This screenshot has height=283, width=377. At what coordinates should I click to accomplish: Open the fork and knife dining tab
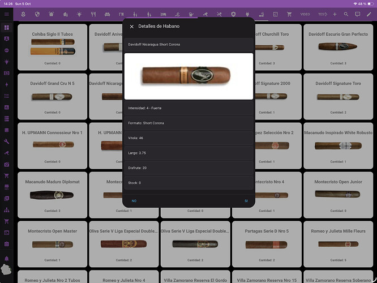pyautogui.click(x=93, y=14)
